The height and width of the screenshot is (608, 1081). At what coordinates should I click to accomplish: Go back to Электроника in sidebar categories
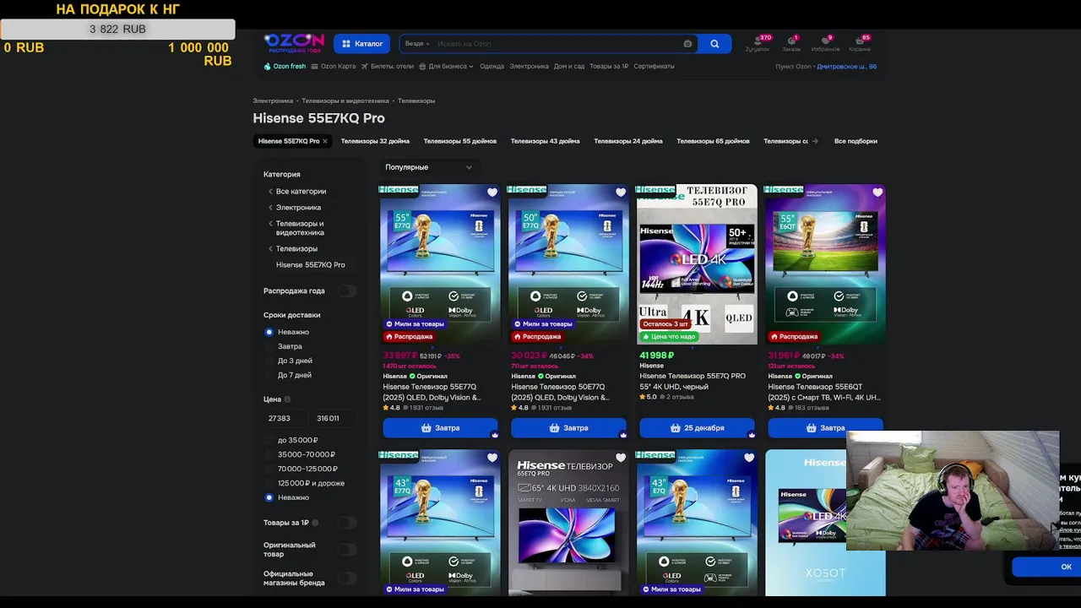point(298,208)
